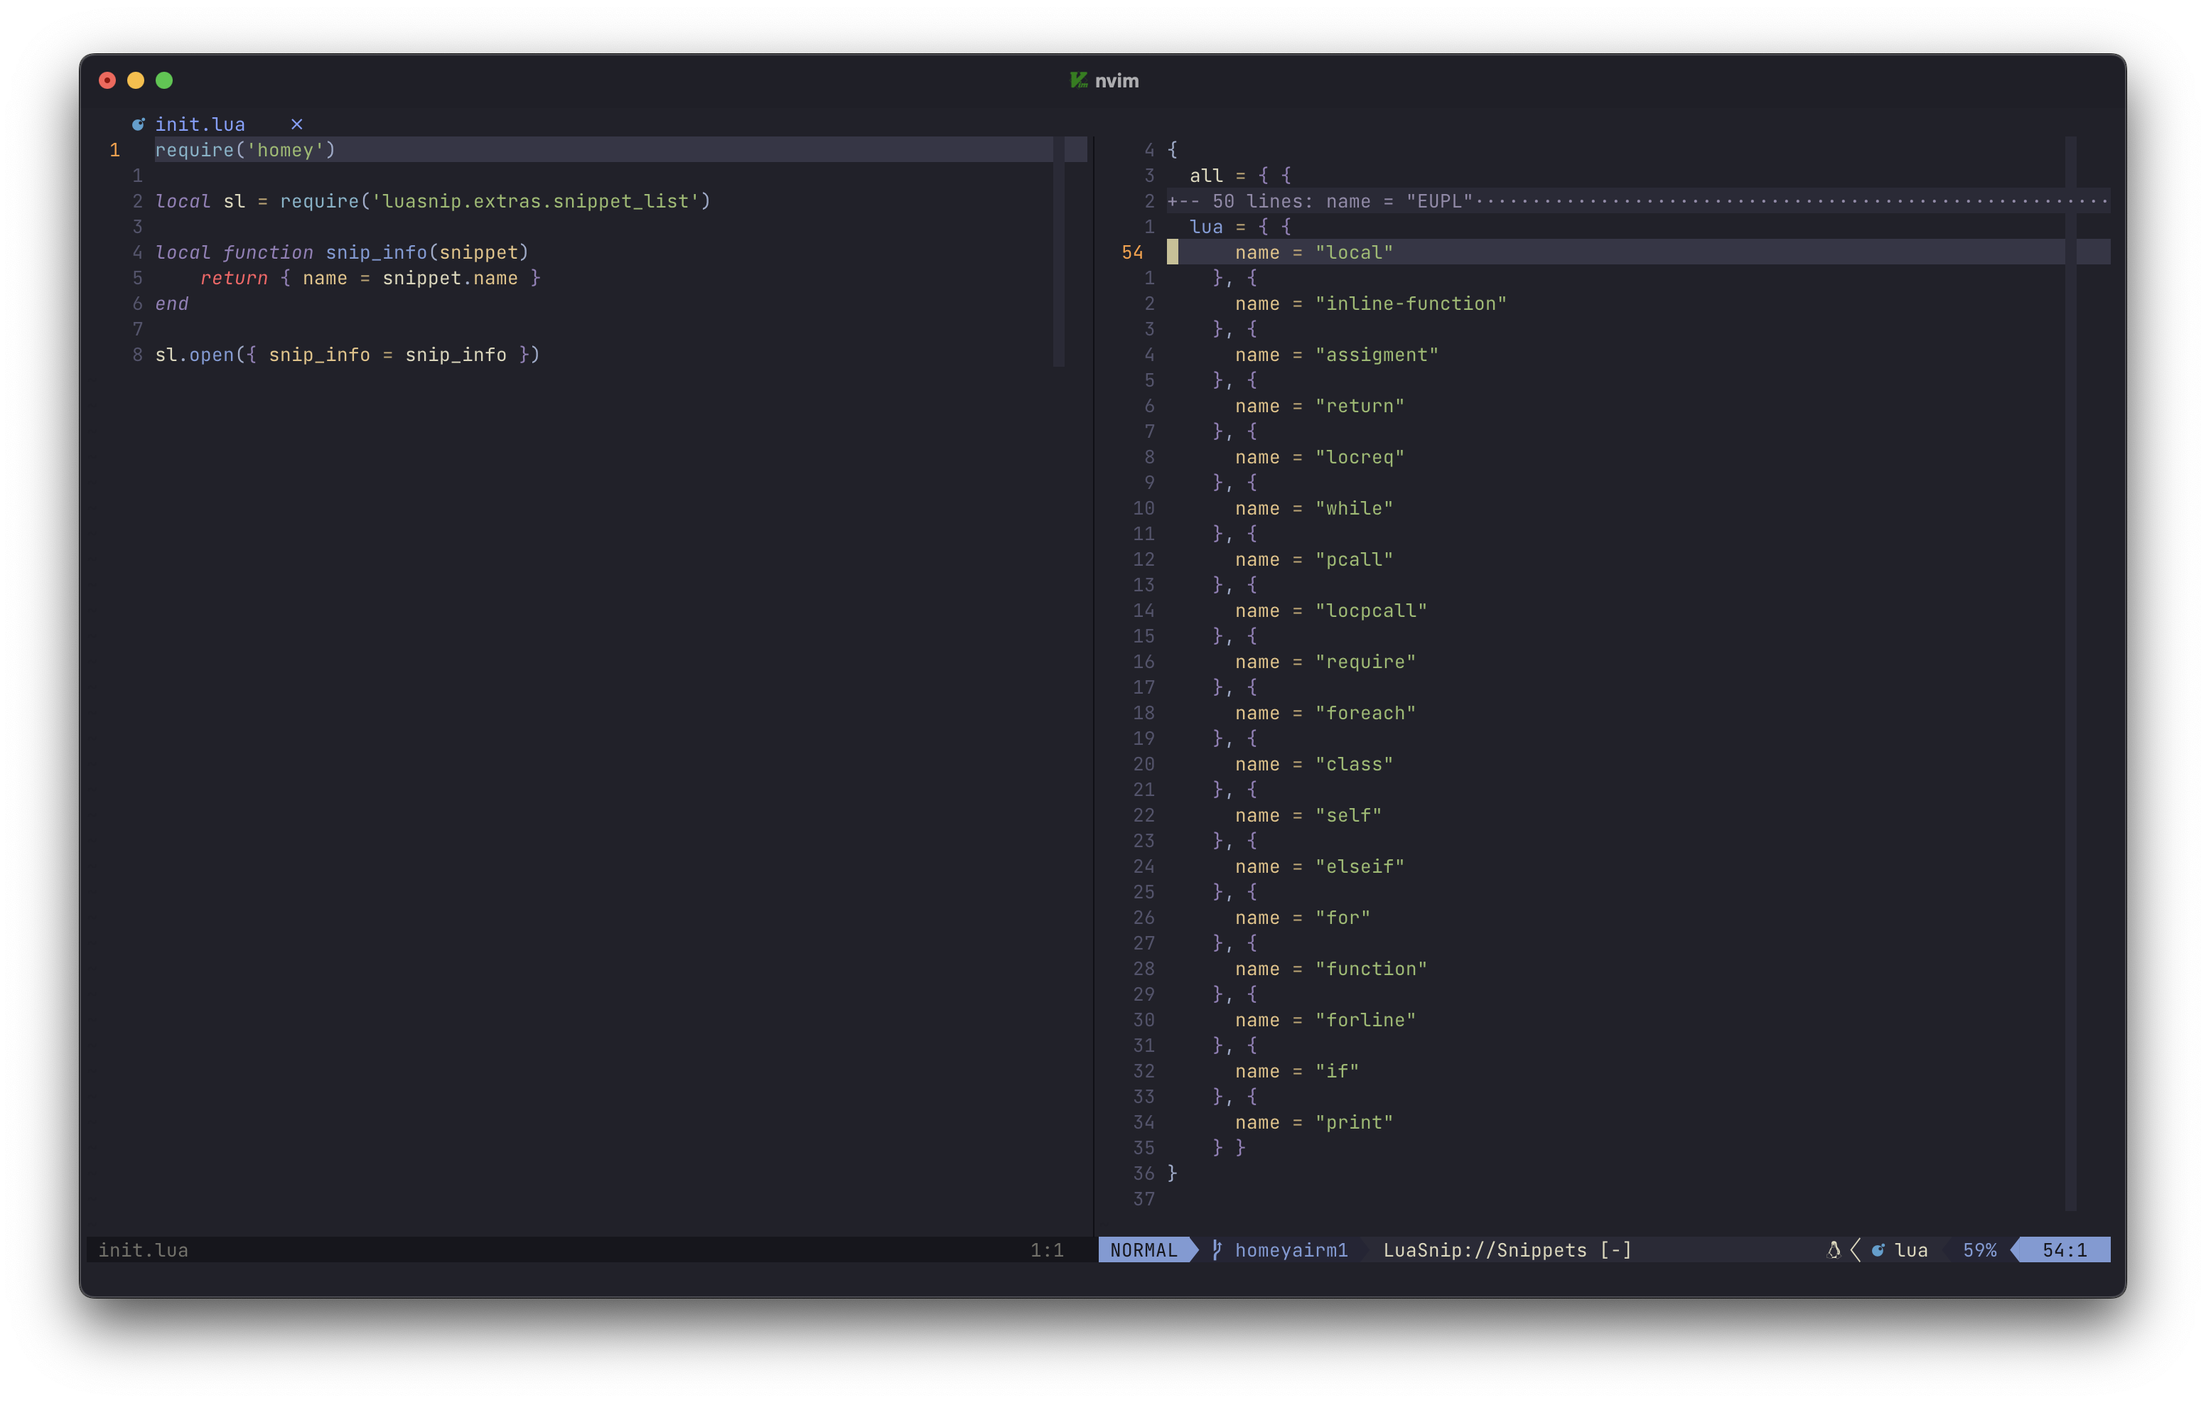Click the nvim logo in the title bar

tap(1078, 80)
